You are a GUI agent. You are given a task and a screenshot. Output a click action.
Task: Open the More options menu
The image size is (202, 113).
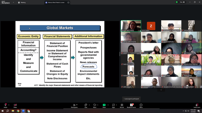pos(141,106)
